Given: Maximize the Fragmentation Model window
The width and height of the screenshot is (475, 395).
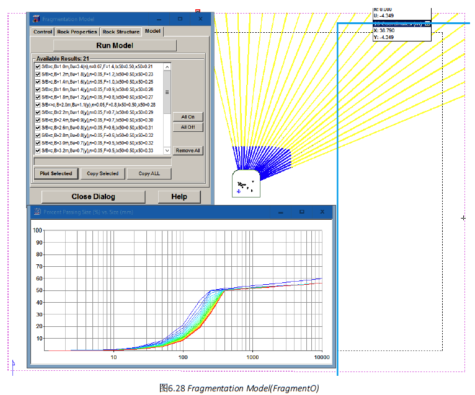Looking at the screenshot, I should pyautogui.click(x=180, y=19).
